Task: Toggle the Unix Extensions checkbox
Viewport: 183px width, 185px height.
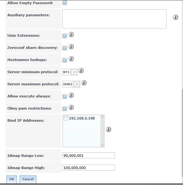Action: (65, 36)
